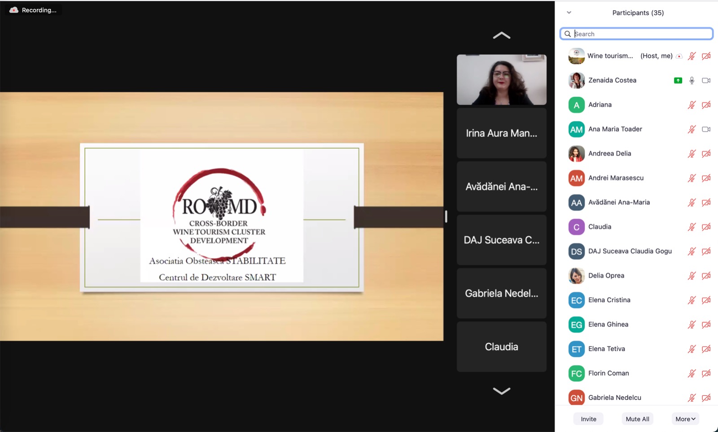Click the search magnifier icon

pyautogui.click(x=568, y=34)
